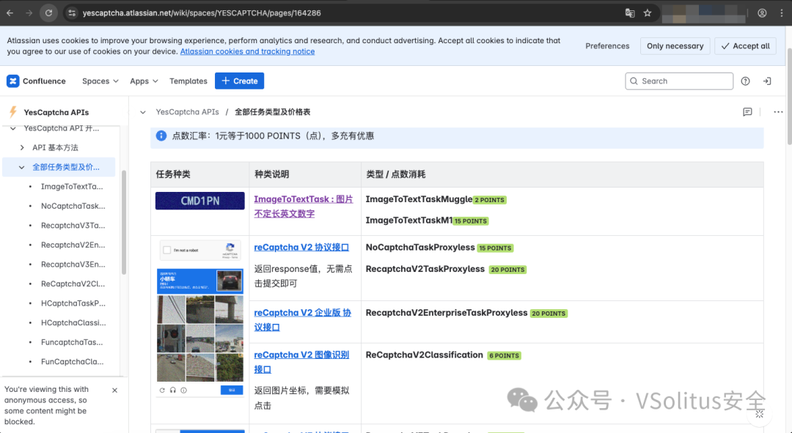This screenshot has width=792, height=433.
Task: Choose Only necessary cookies
Action: click(675, 46)
